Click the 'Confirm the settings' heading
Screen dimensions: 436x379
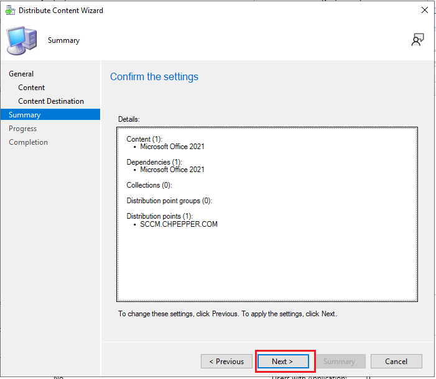pyautogui.click(x=154, y=76)
